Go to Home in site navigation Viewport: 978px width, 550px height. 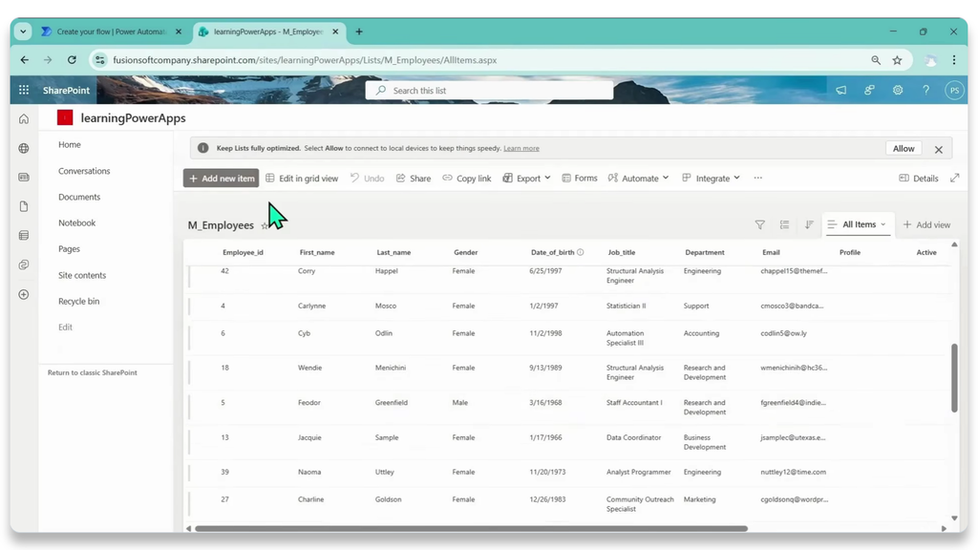tap(69, 144)
